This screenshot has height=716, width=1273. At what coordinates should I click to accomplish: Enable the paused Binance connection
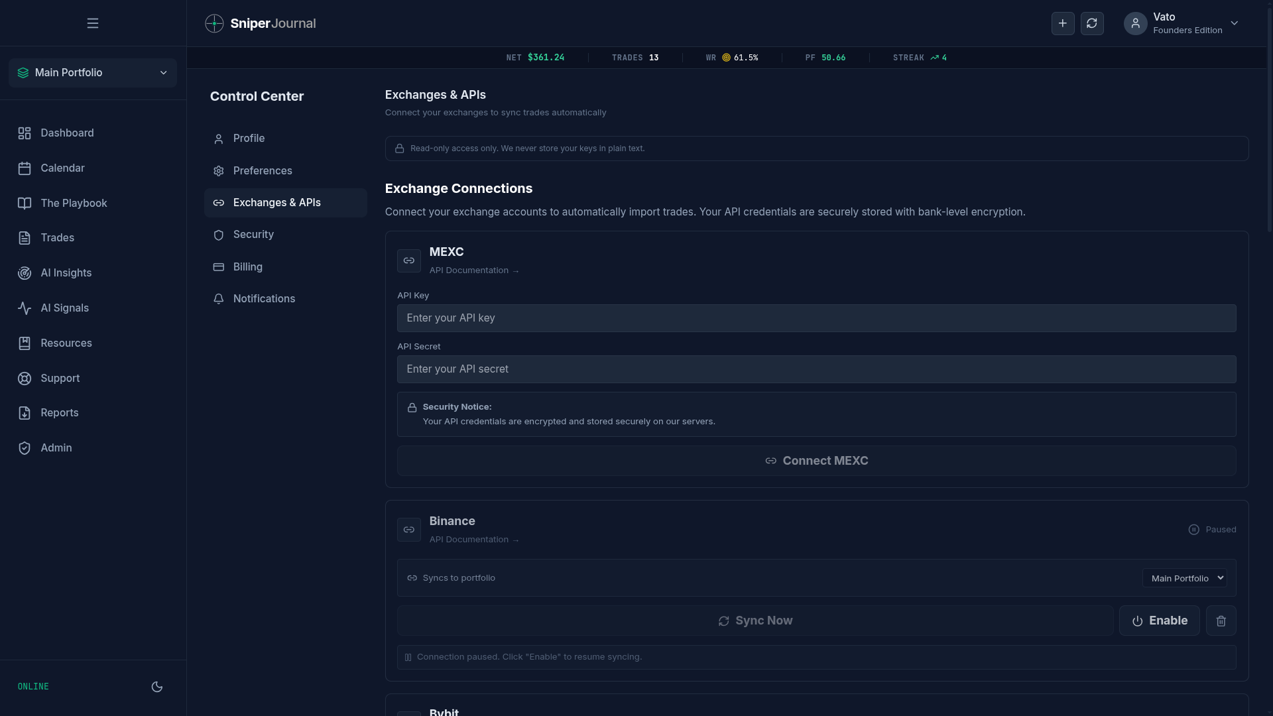click(1159, 621)
